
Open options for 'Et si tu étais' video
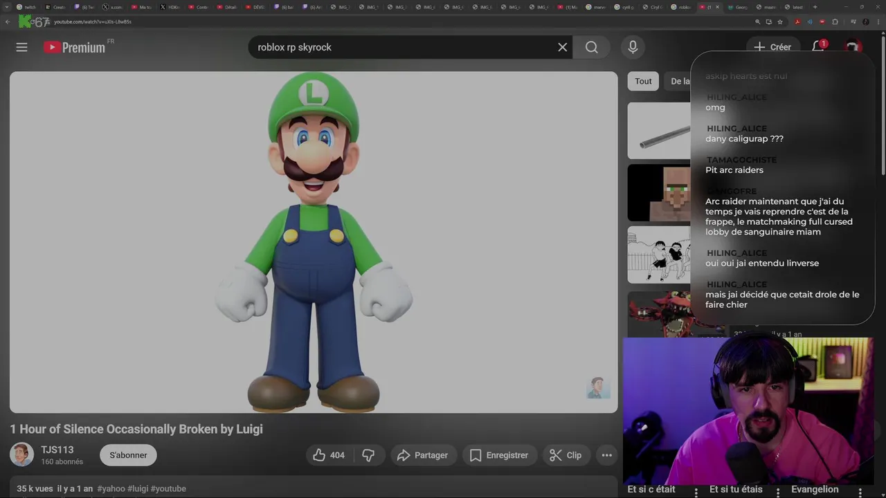[x=778, y=492]
